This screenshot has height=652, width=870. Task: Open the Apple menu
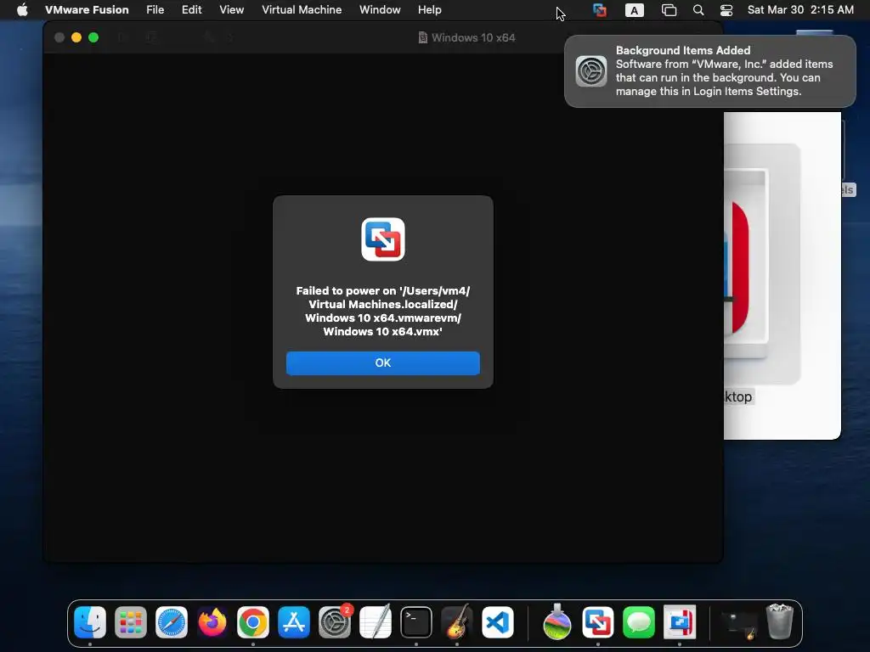22,10
